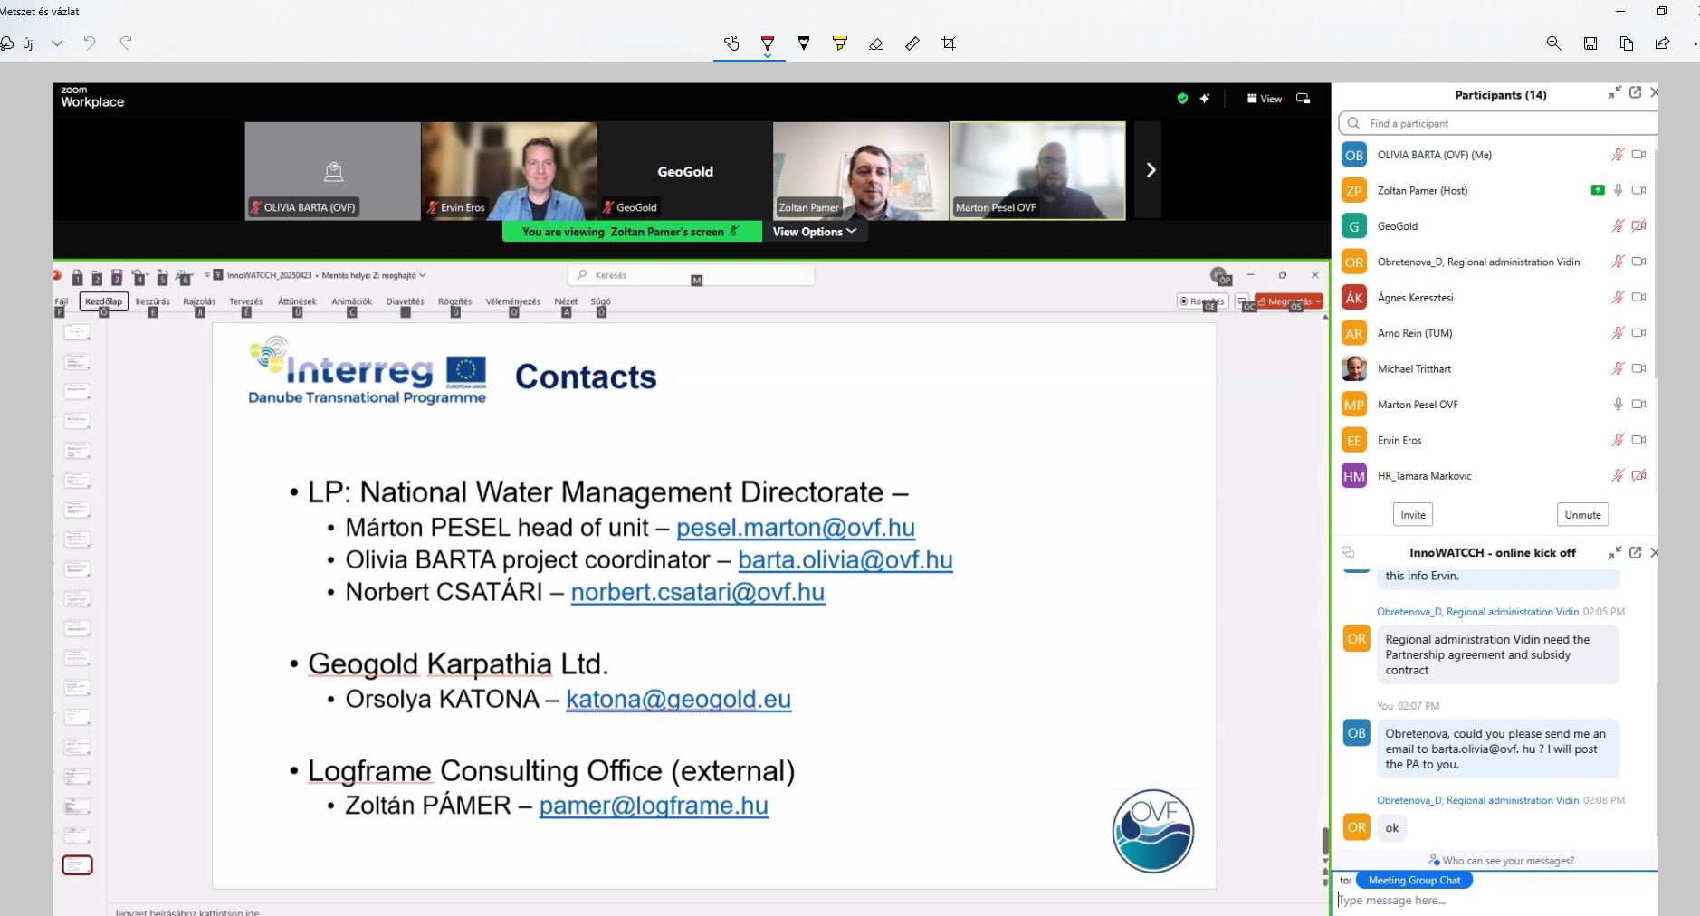
Task: Click the PowerPoint Rögzítés record button
Action: pos(1203,301)
